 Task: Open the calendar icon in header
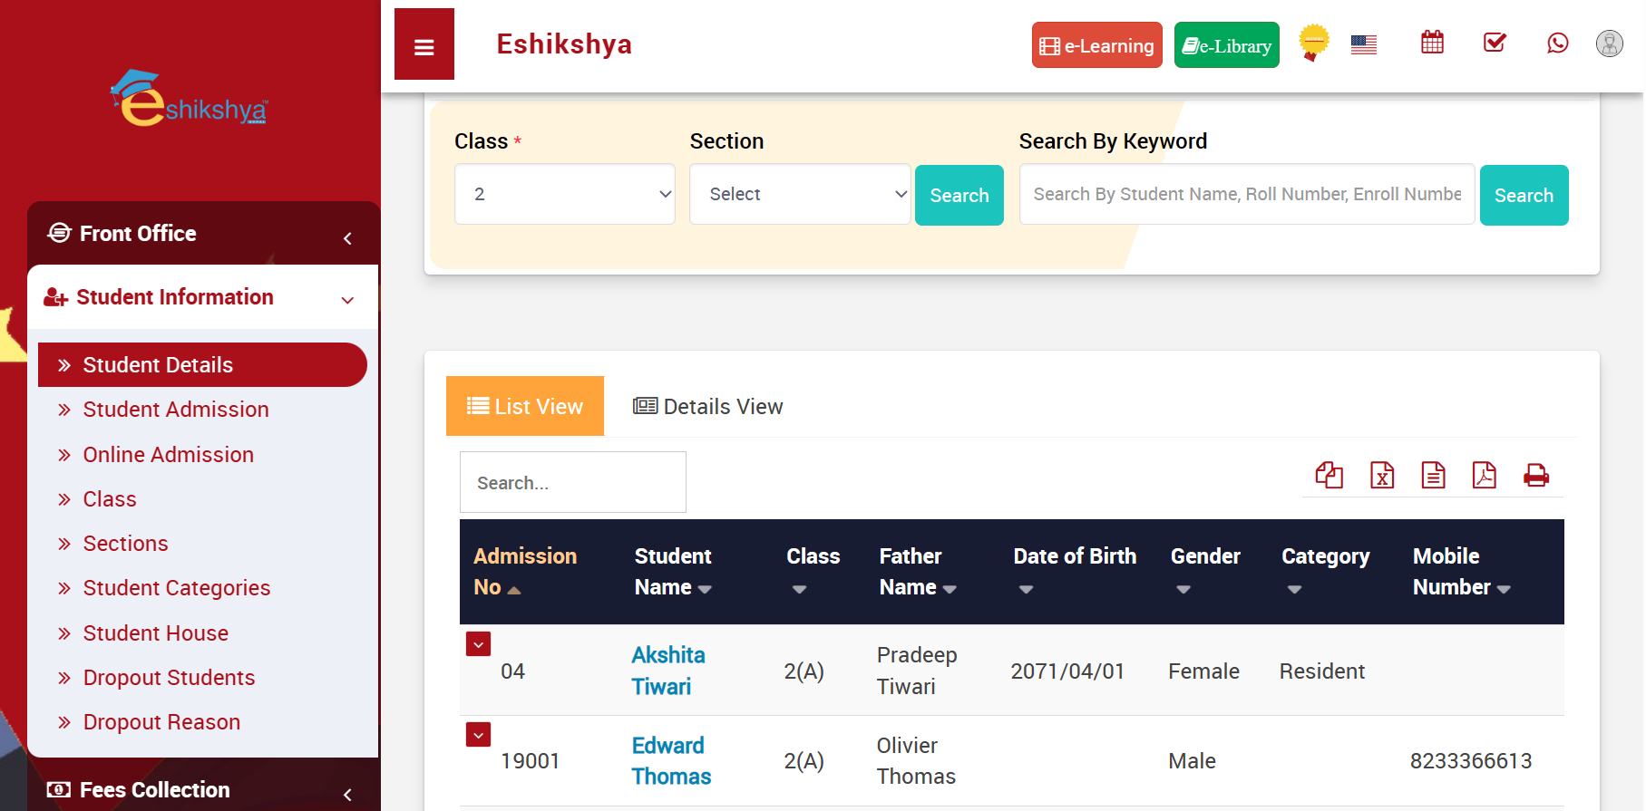tap(1432, 42)
